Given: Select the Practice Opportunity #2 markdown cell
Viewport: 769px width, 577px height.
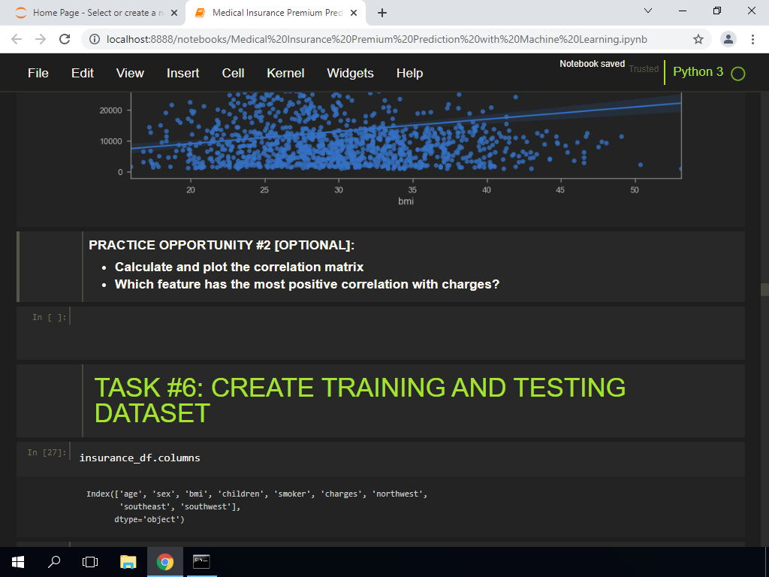Looking at the screenshot, I should 381,267.
